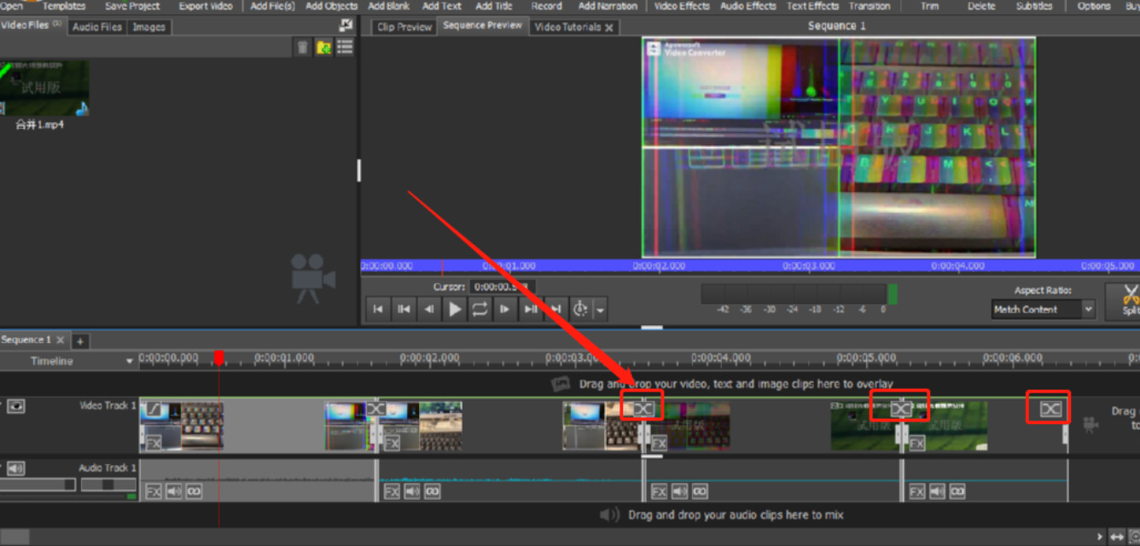Adjust the Audio Track 1 volume slider
This screenshot has width=1140, height=546.
pyautogui.click(x=108, y=485)
